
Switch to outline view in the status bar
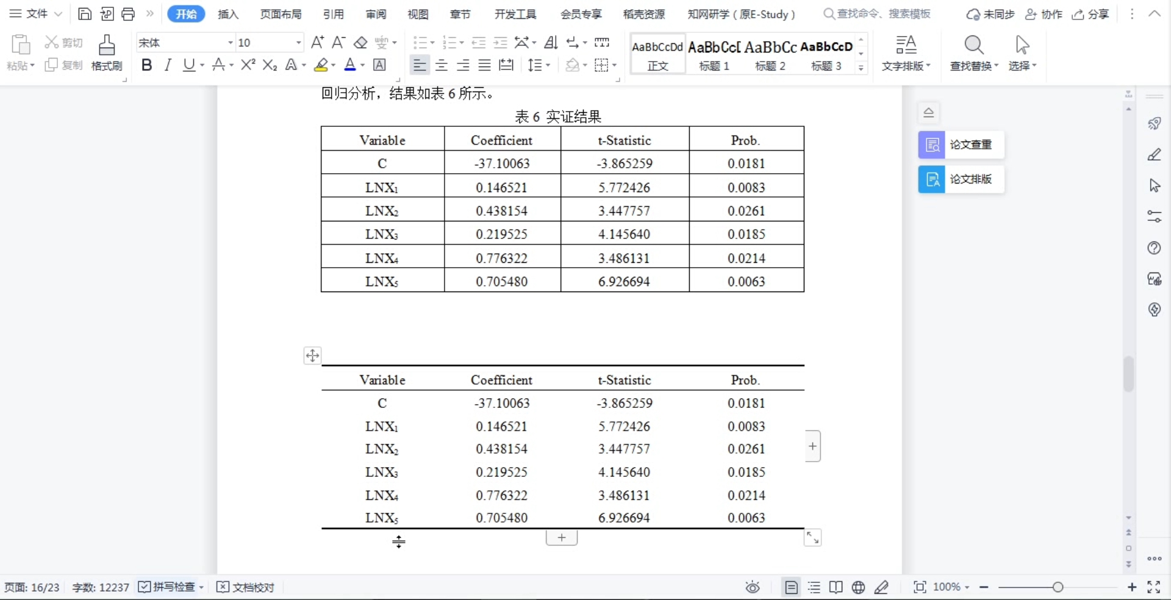(814, 587)
